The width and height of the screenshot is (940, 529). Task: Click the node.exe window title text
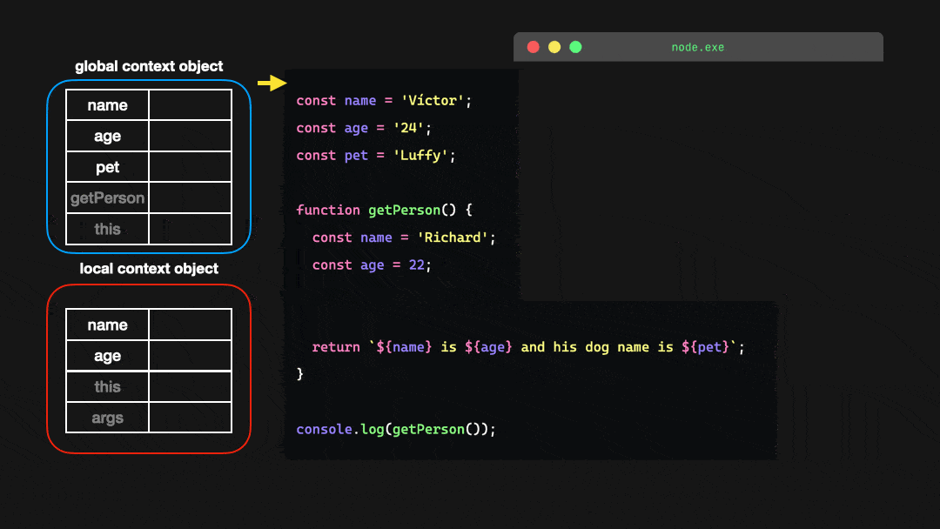pyautogui.click(x=698, y=47)
